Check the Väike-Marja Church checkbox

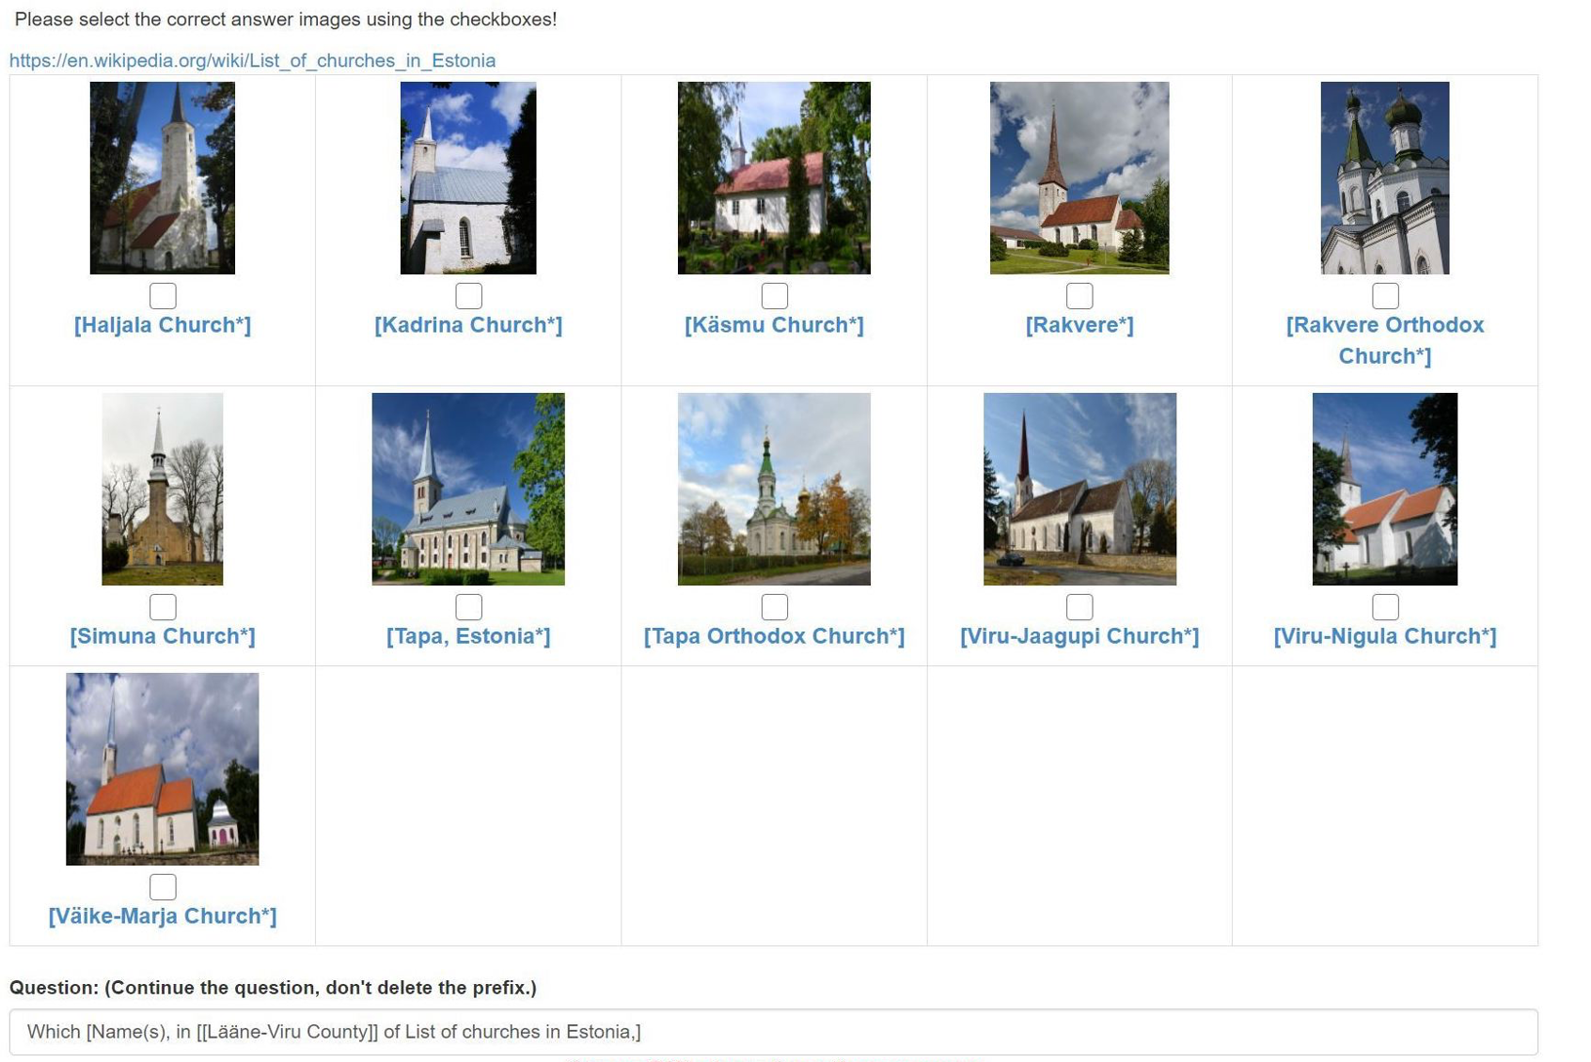162,886
